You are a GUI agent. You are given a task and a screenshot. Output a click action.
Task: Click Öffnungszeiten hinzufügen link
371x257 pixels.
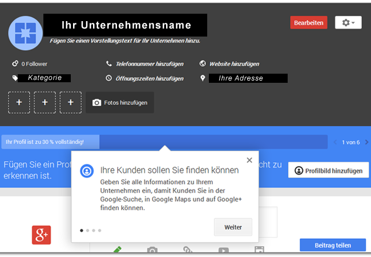click(x=150, y=79)
